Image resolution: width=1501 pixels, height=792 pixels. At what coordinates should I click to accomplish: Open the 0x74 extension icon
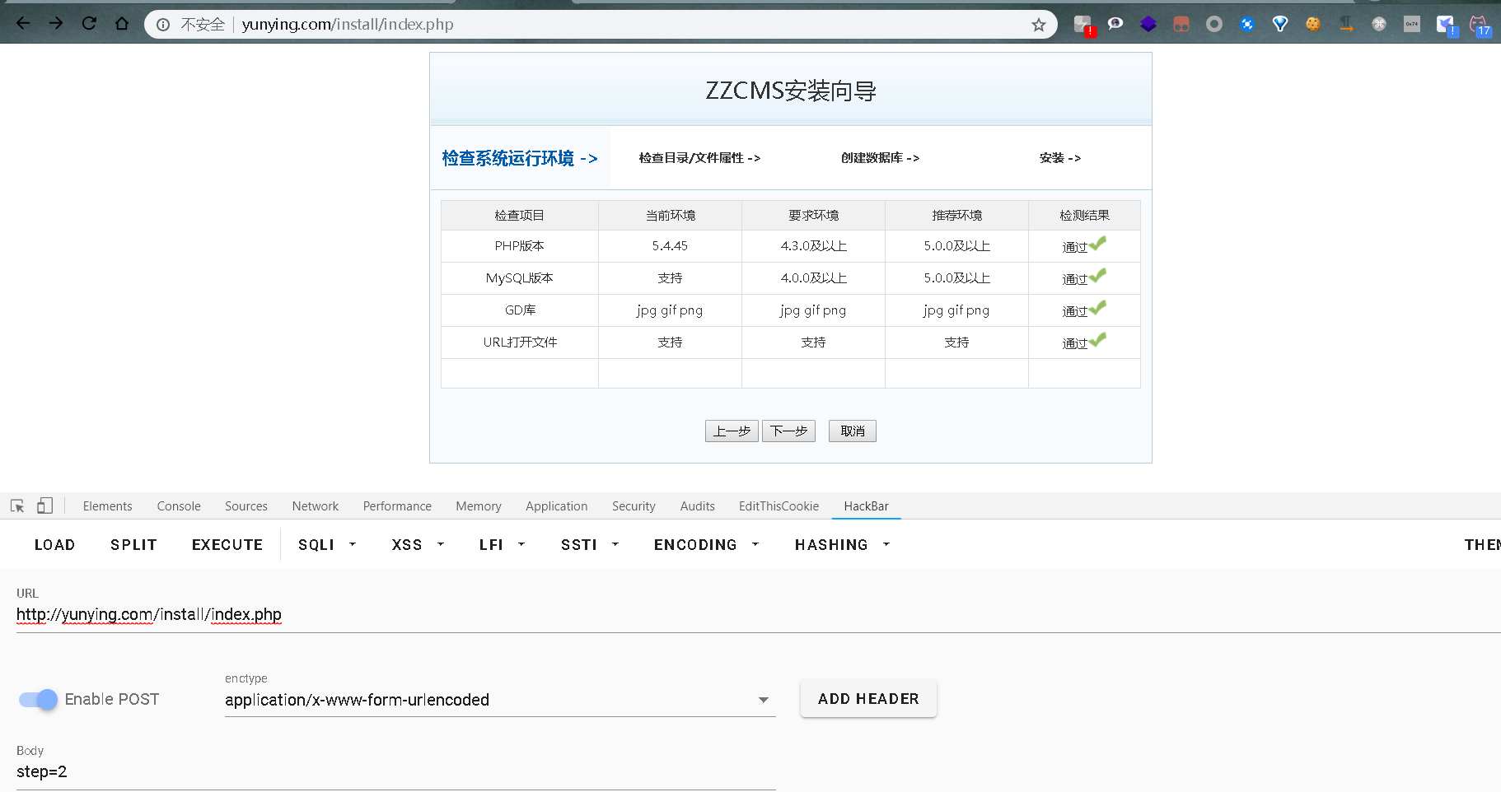coord(1412,25)
